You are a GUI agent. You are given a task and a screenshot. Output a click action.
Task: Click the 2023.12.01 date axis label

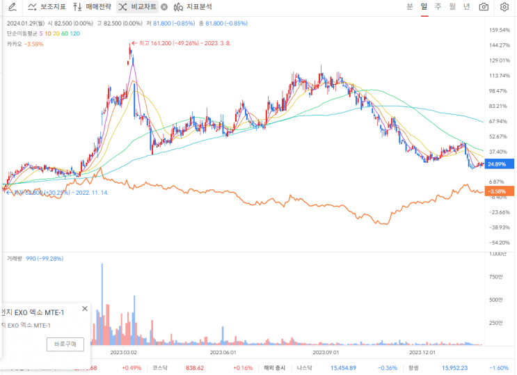coord(422,352)
